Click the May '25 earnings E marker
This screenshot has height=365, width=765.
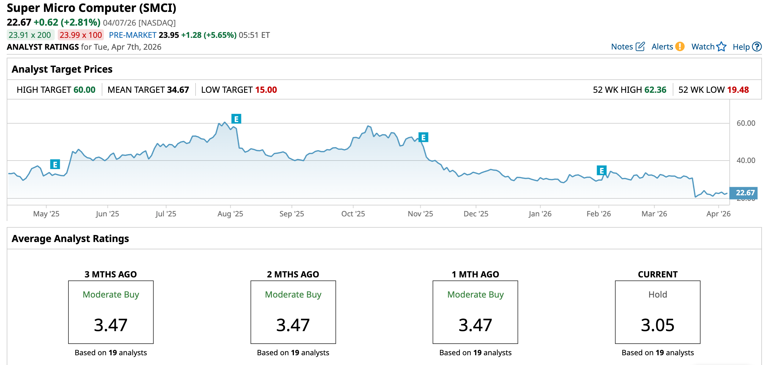[x=55, y=164]
